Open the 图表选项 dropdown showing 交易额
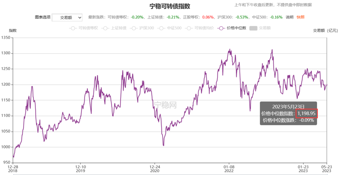The height and width of the screenshot is (175, 342). point(67,18)
